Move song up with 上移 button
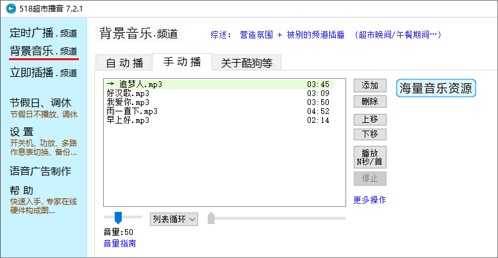Screen dimensions: 498x258 pos(370,119)
